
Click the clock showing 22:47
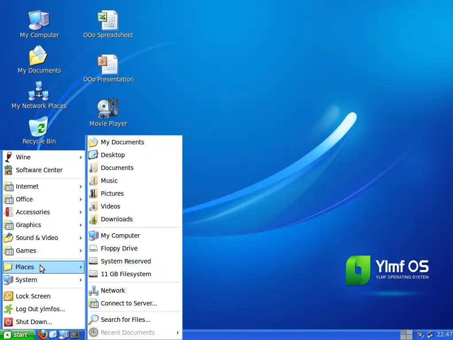tap(444, 335)
